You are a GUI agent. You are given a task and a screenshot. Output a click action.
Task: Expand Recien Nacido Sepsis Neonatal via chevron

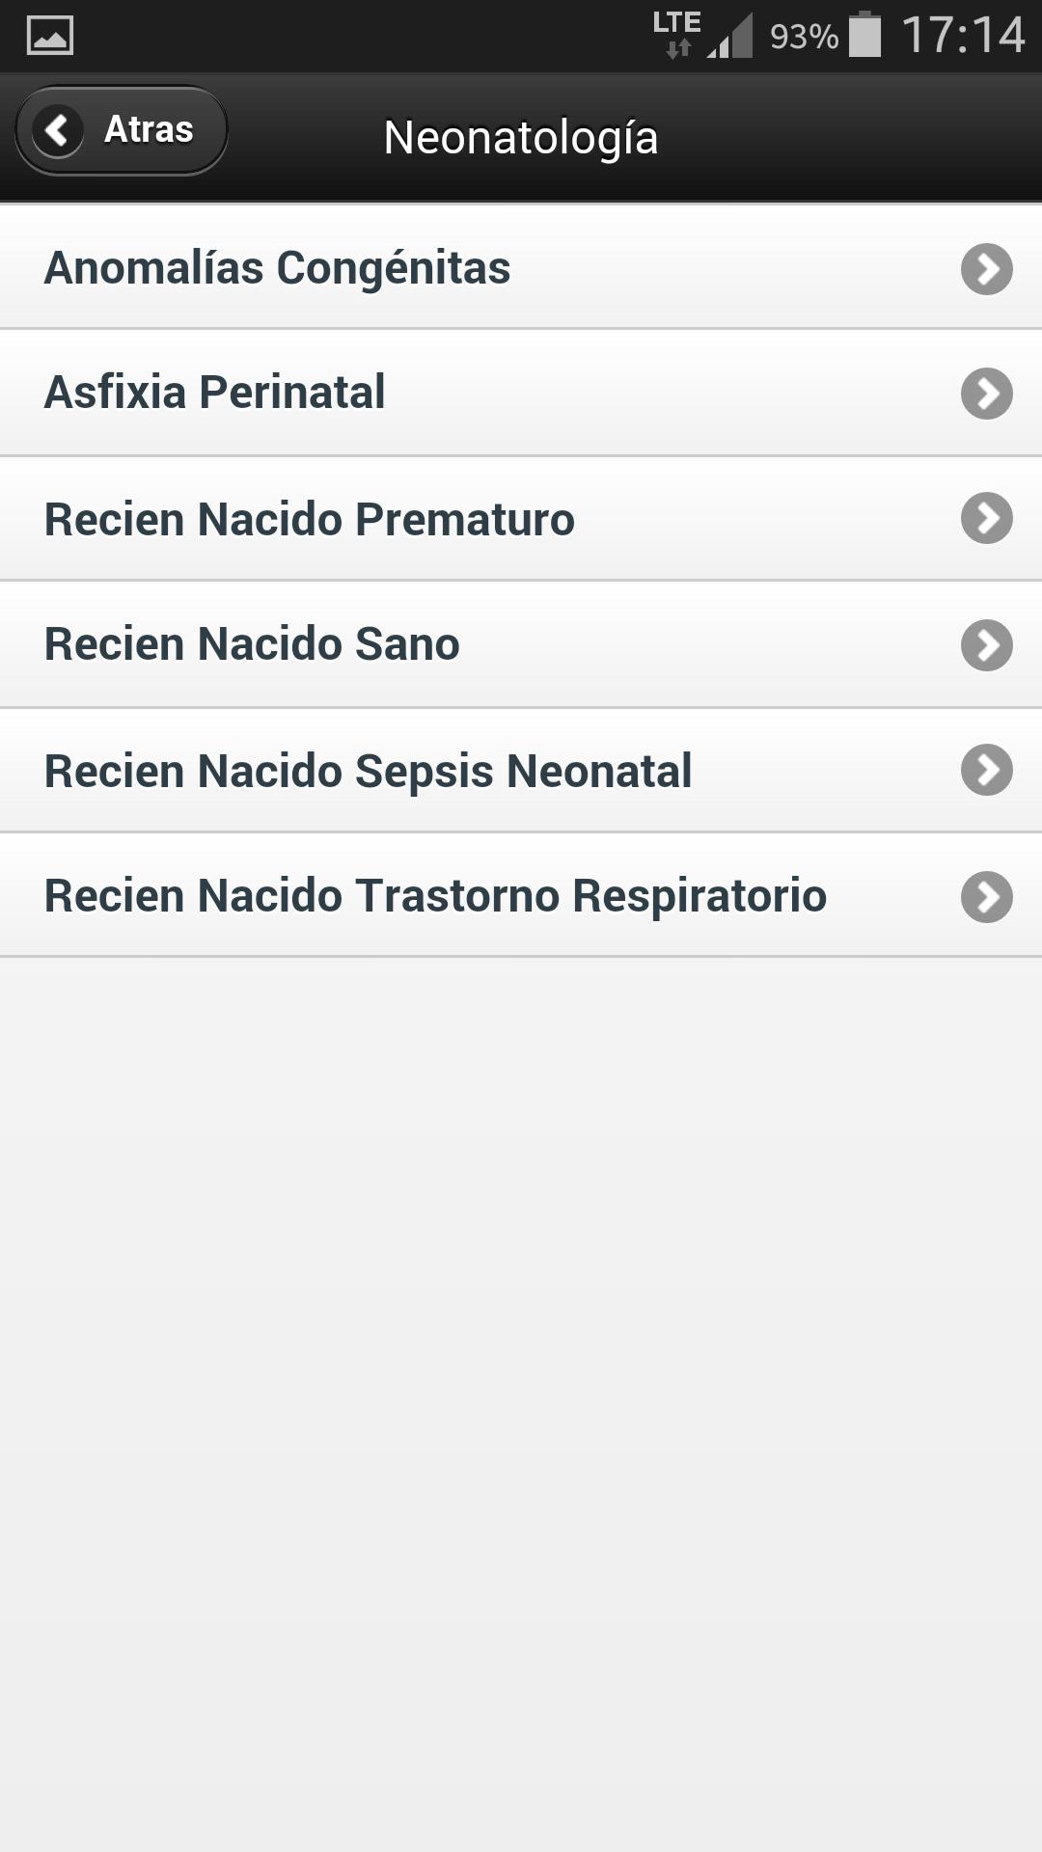(986, 770)
